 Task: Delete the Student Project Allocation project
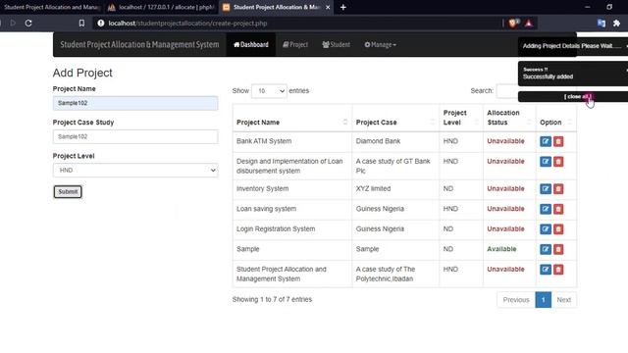click(558, 270)
